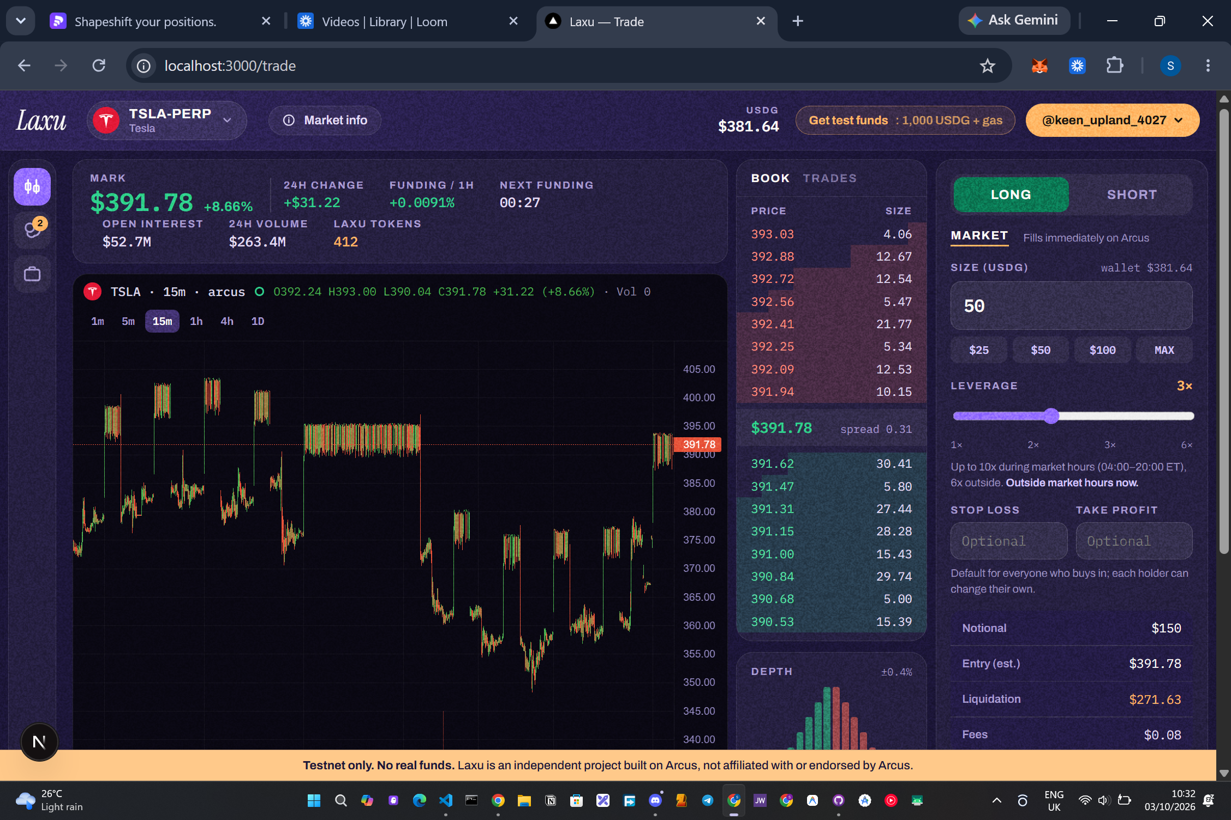Select the LONG side toggle
The width and height of the screenshot is (1231, 820).
pos(1011,195)
